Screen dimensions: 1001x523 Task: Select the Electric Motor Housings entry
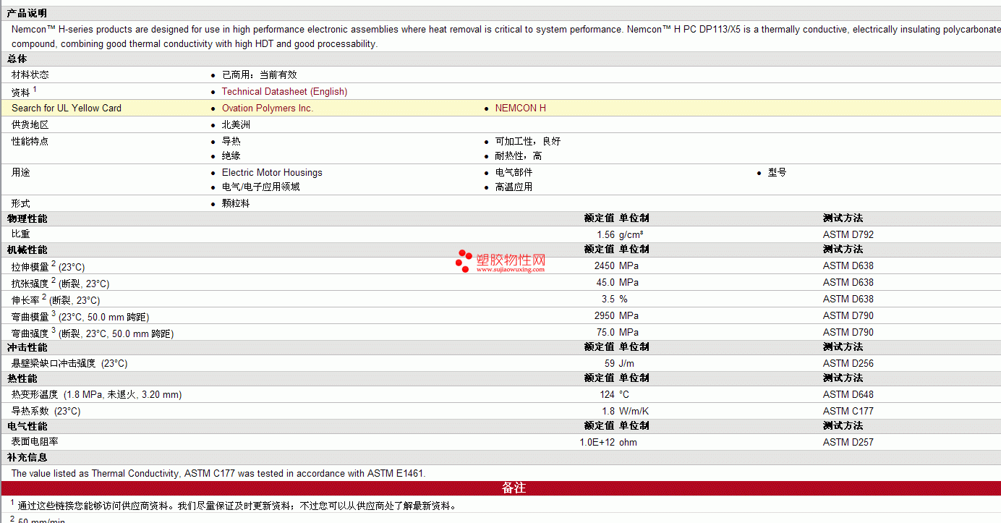tap(272, 173)
